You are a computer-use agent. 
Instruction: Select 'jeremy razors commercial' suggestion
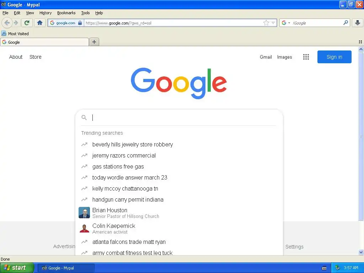124,155
